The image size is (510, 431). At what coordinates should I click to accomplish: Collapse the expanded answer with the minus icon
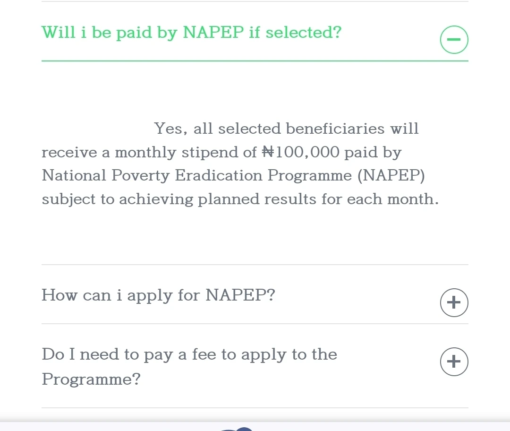(x=454, y=40)
